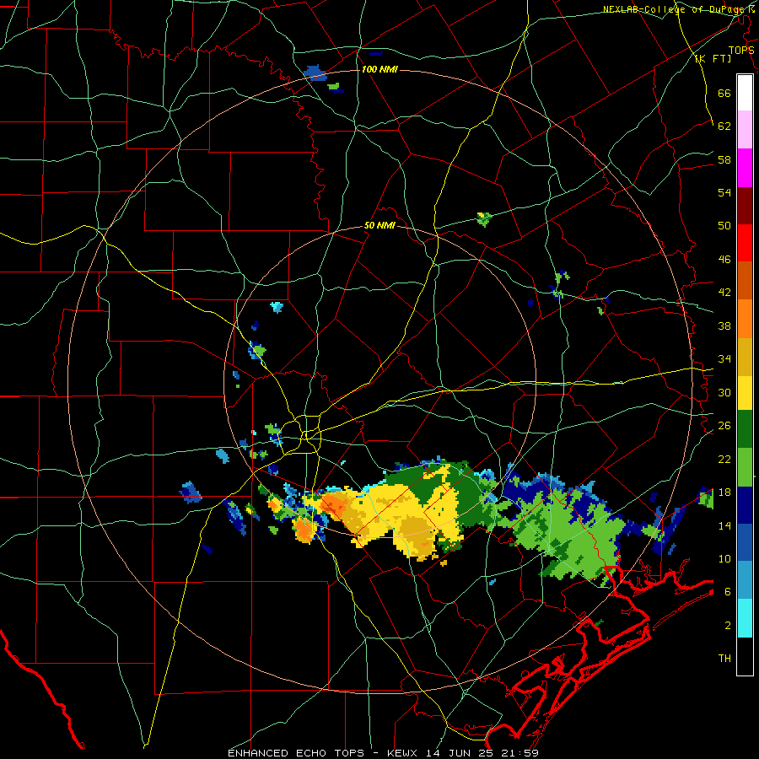The image size is (759, 759).
Task: Click the 100 NMI range ring label
Action: (x=379, y=70)
